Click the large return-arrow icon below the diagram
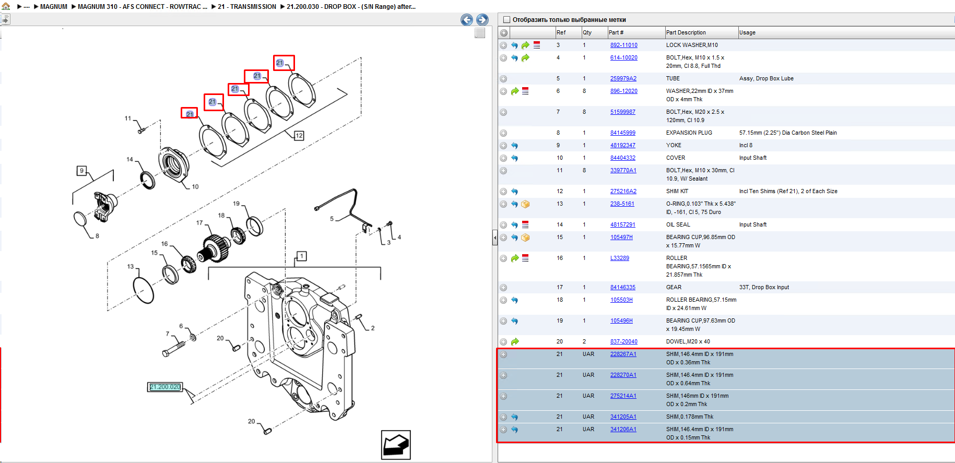This screenshot has width=955, height=463. point(396,445)
